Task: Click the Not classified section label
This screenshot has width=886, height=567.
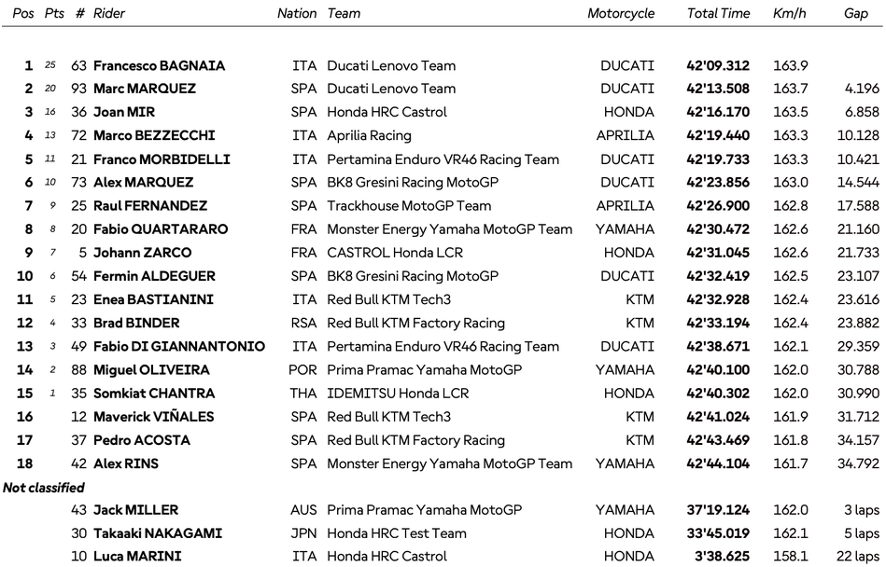Action: pos(44,488)
